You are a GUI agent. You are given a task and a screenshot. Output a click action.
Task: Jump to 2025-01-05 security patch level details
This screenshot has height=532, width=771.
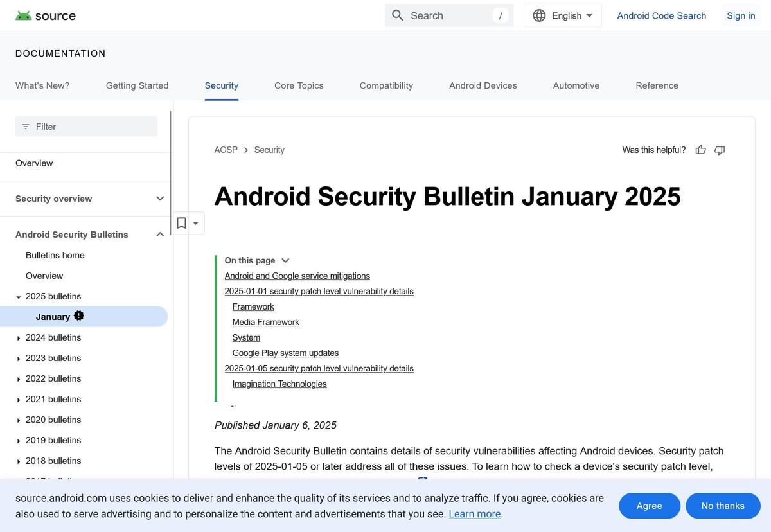(319, 368)
